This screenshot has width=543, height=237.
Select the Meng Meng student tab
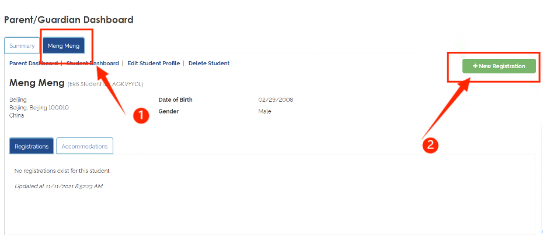(x=64, y=45)
